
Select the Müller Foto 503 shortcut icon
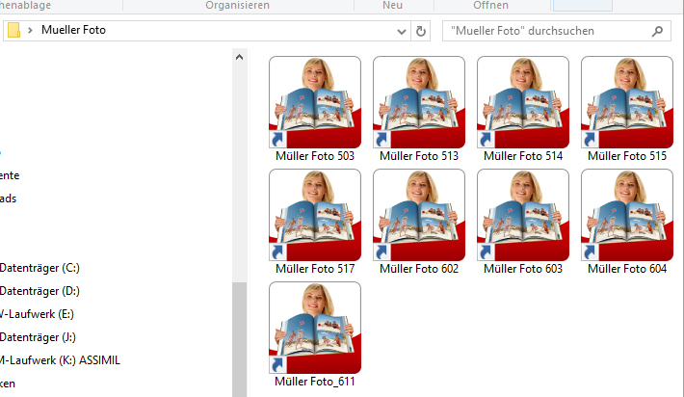315,102
